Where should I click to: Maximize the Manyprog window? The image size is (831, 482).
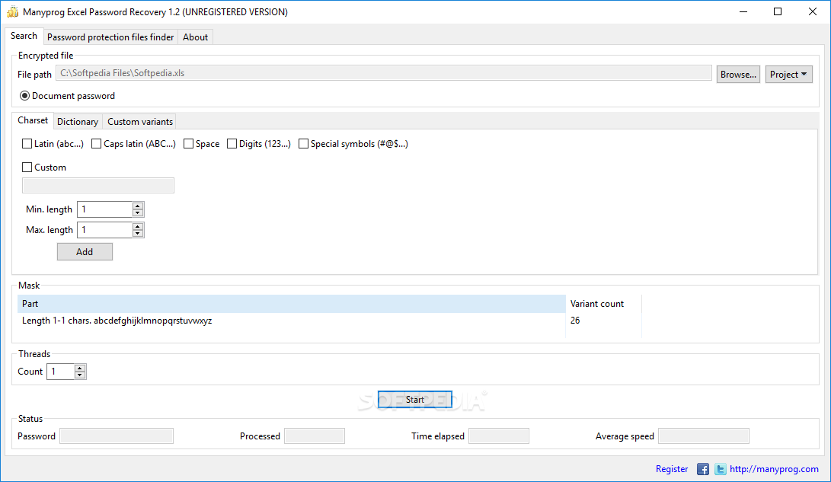pyautogui.click(x=778, y=11)
